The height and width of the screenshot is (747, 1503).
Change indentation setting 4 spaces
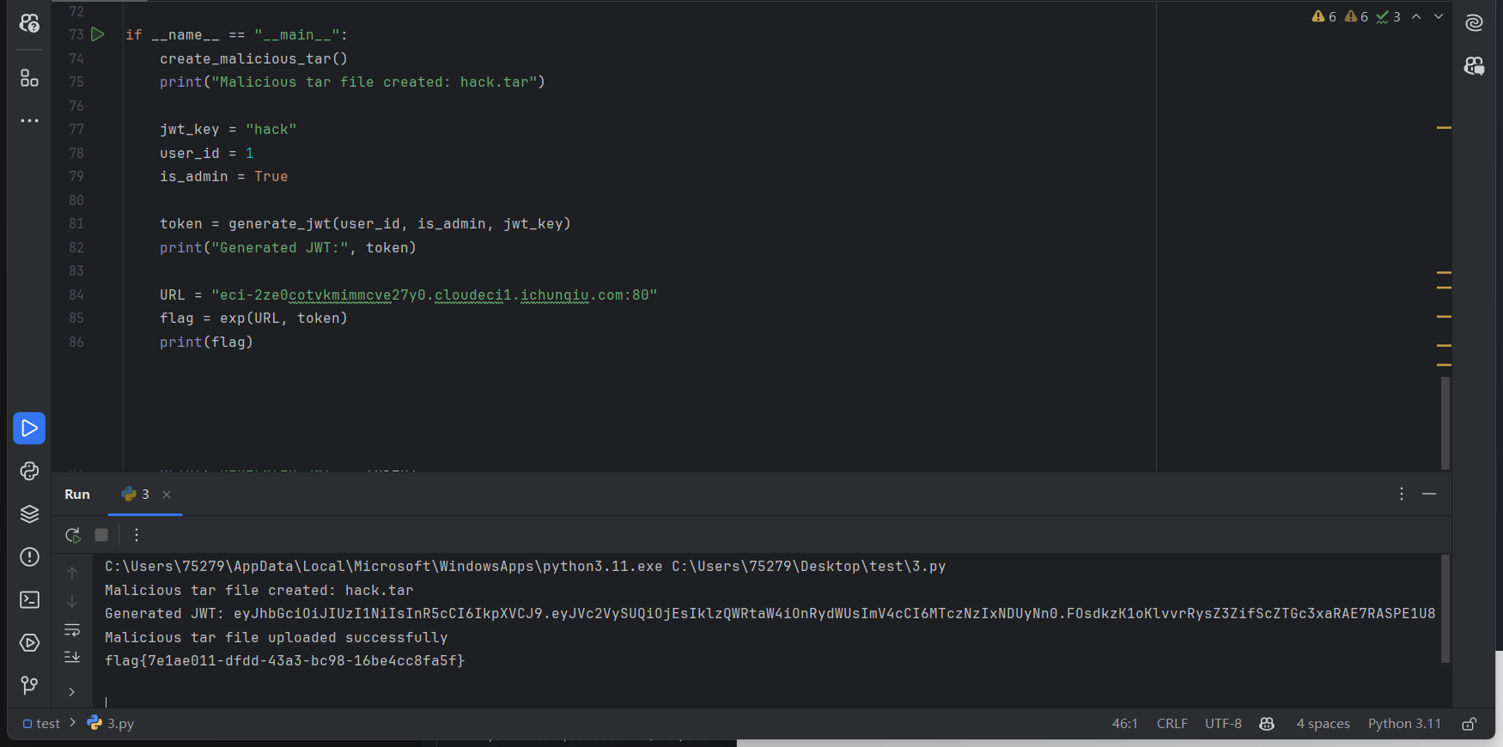click(1323, 724)
